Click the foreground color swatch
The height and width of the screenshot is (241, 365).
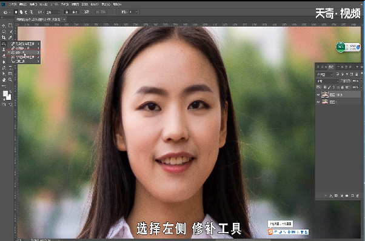pos(5,94)
